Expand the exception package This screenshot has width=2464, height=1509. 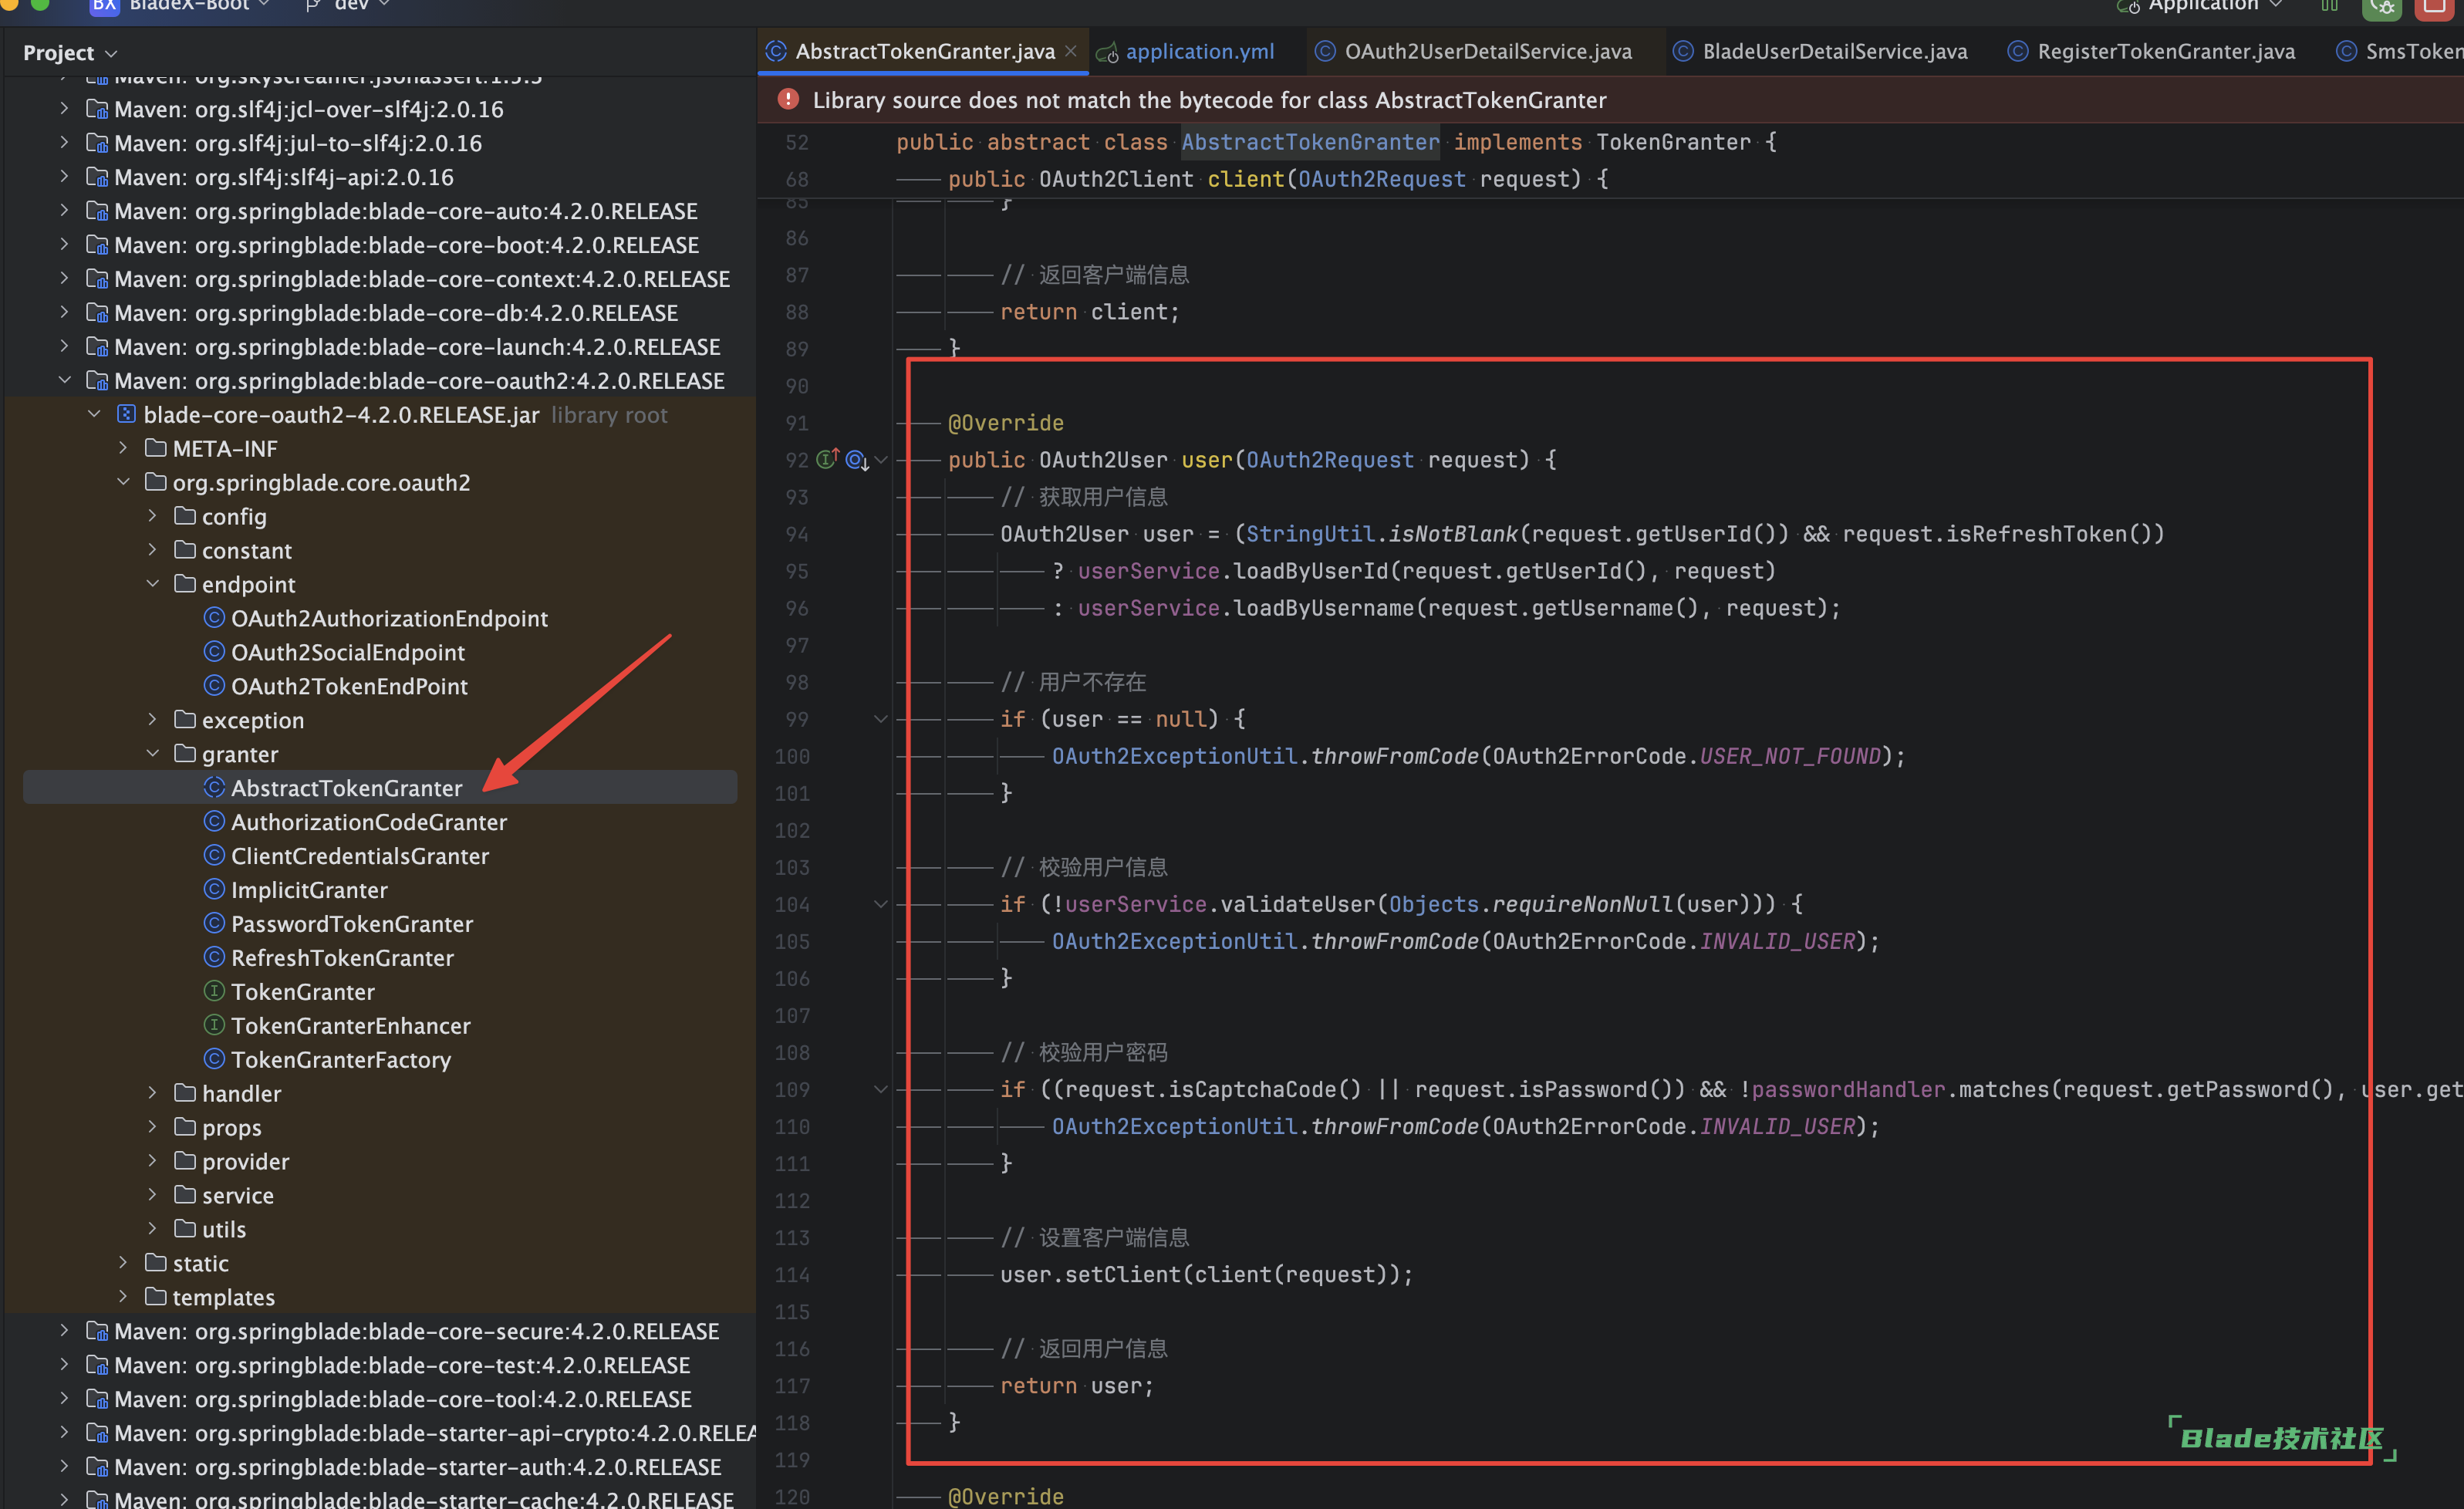(152, 720)
